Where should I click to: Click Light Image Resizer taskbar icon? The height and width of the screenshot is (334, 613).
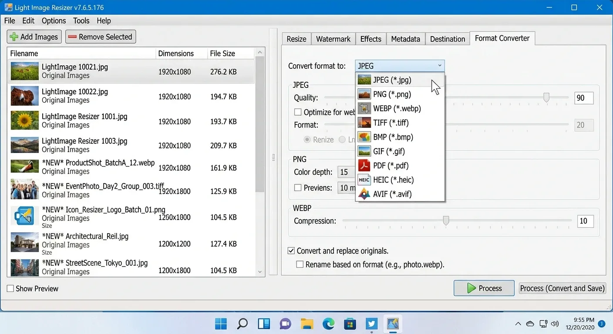point(393,324)
